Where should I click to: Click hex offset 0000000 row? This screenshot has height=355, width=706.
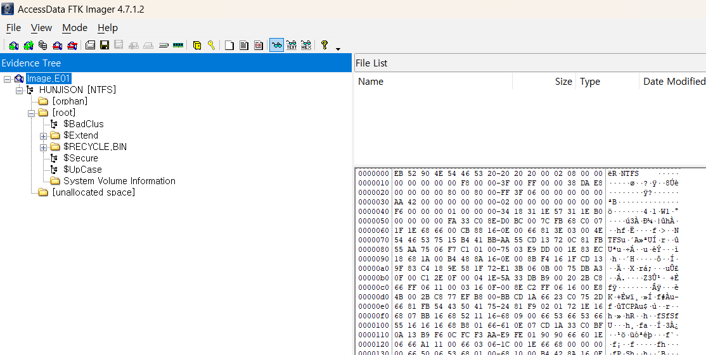pyautogui.click(x=518, y=173)
